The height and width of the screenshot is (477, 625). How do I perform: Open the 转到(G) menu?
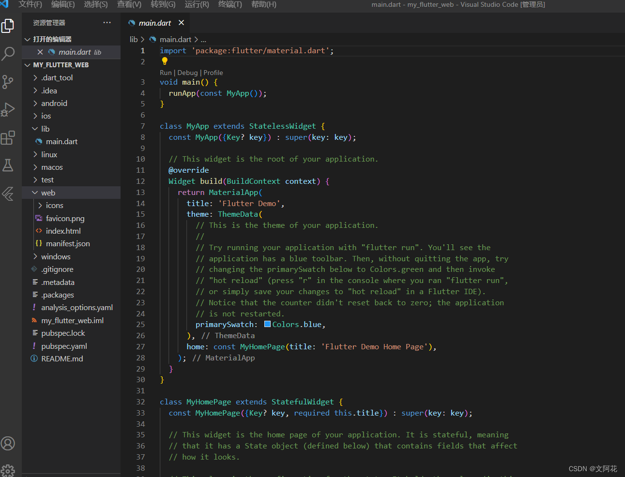tap(163, 4)
